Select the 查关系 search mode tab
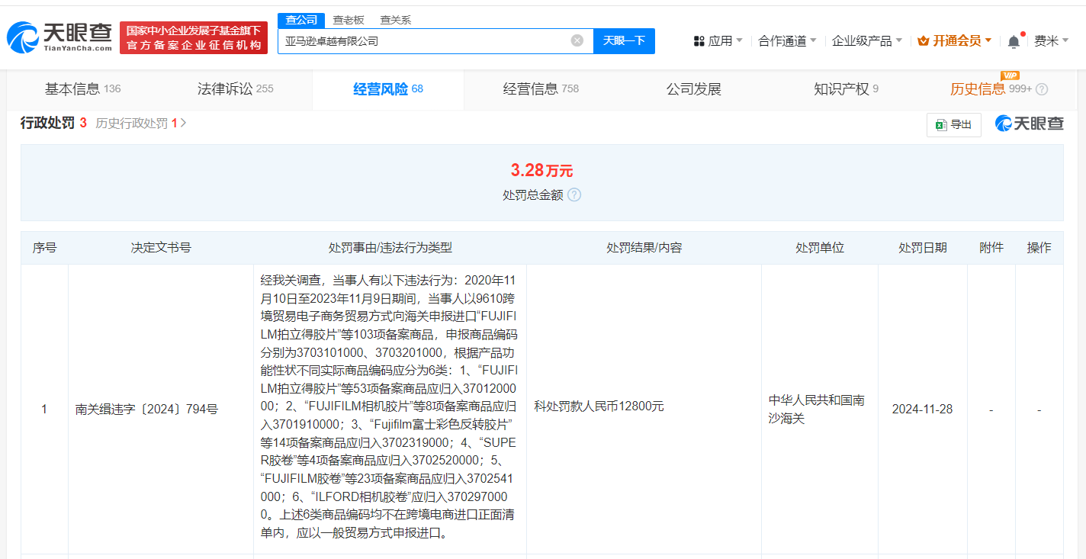 [x=395, y=20]
